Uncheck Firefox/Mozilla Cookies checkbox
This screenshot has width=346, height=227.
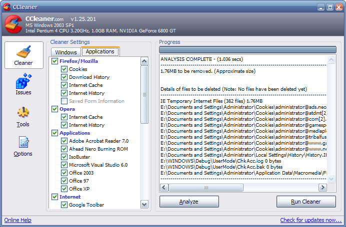[x=64, y=69]
